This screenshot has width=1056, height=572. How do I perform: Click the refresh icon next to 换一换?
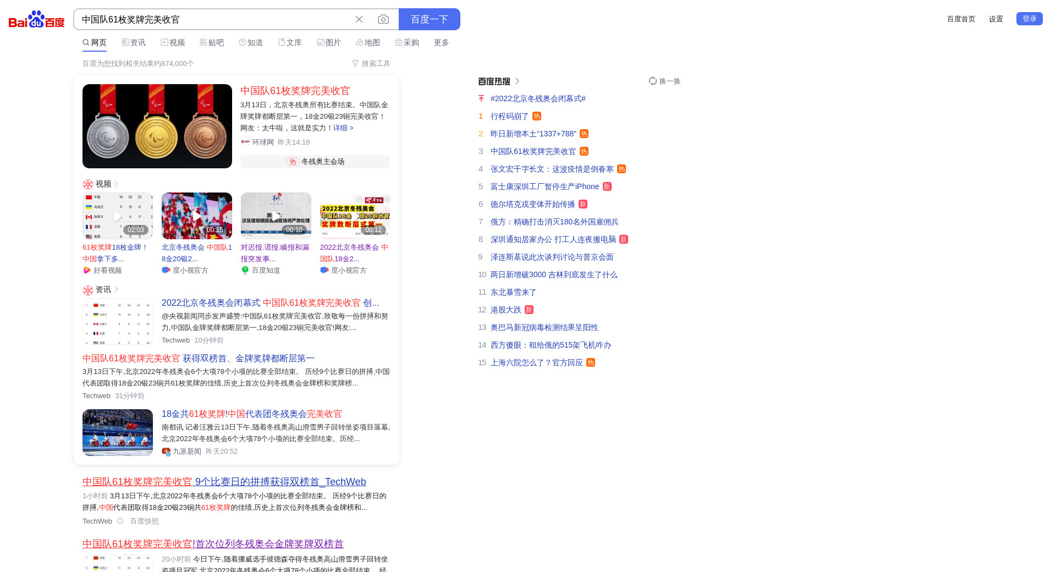tap(653, 81)
